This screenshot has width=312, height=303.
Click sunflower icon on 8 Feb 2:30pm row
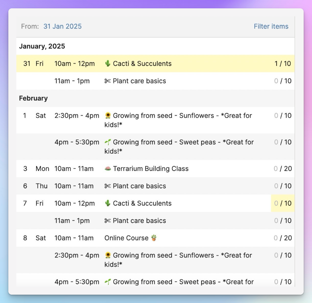pyautogui.click(x=108, y=255)
